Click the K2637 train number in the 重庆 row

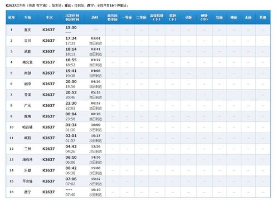[x=48, y=30]
